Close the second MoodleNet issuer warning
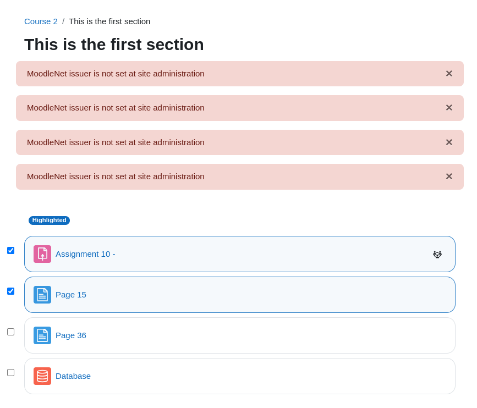This screenshot has height=408, width=477. pos(449,108)
